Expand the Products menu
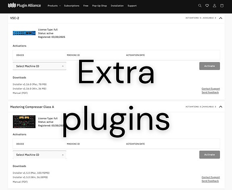 coord(54,6)
